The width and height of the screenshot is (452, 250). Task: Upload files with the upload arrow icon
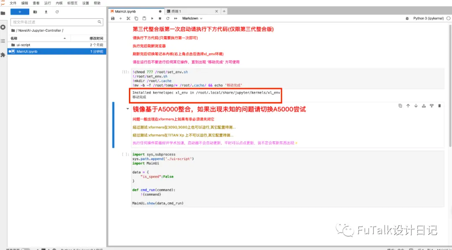46,12
